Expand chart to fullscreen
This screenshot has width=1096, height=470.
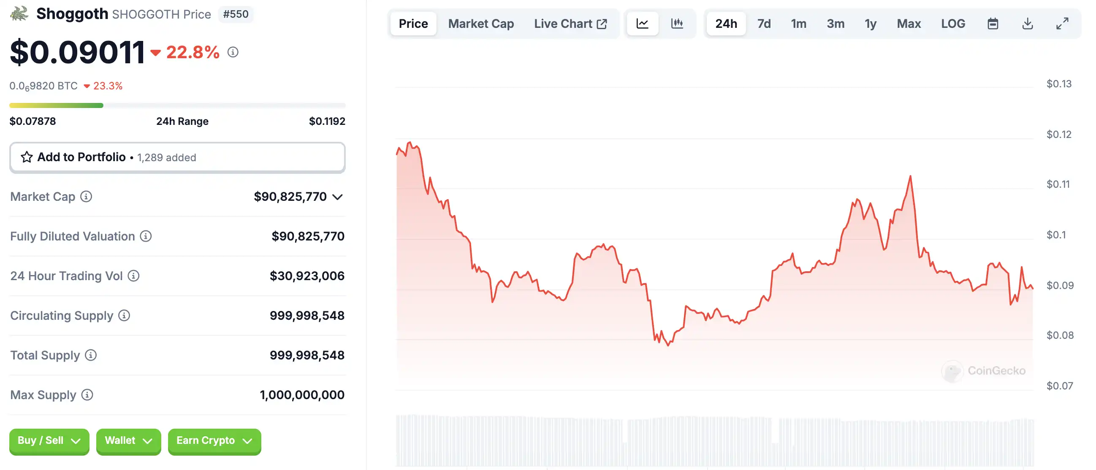tap(1062, 23)
